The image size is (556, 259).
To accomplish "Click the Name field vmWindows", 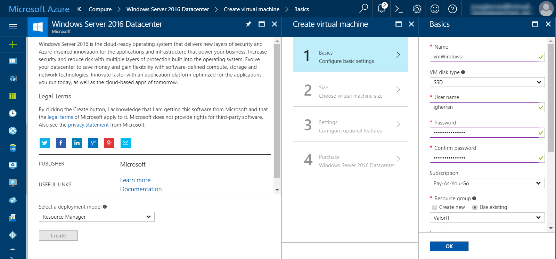I will [x=487, y=57].
